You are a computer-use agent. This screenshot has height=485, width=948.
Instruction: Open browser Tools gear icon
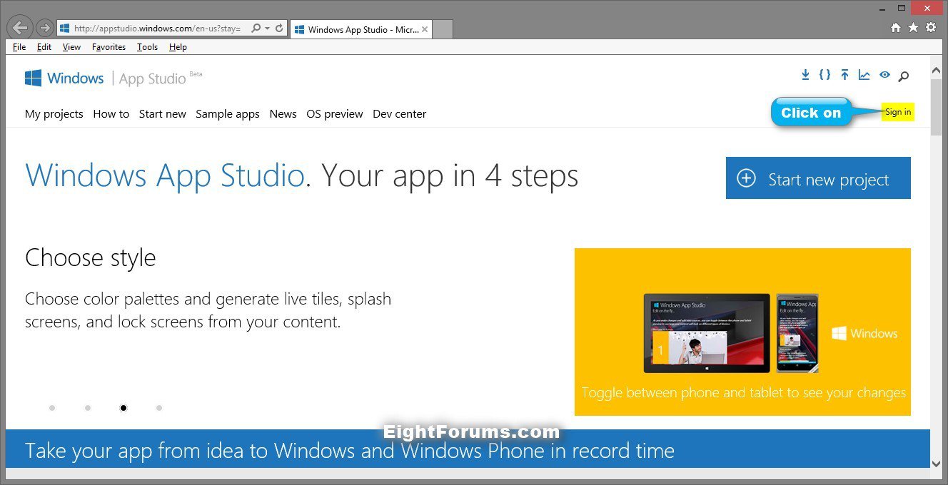[x=931, y=28]
